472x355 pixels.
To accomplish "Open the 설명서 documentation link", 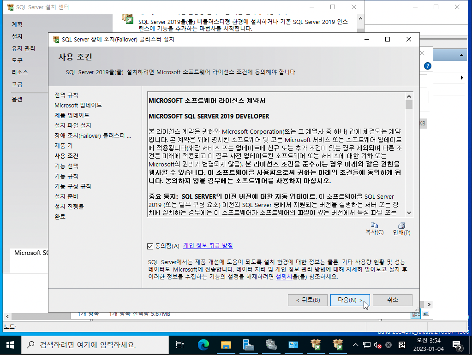I will point(284,277).
